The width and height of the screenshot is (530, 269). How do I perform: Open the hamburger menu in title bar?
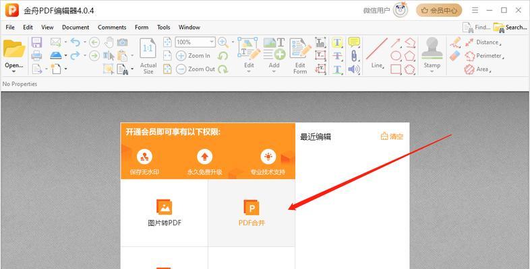[x=475, y=11]
